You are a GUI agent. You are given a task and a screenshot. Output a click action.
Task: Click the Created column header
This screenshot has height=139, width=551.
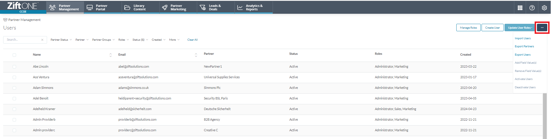pos(465,54)
